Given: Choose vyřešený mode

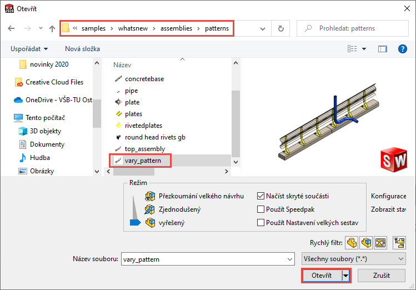Looking at the screenshot, I should point(165,223).
